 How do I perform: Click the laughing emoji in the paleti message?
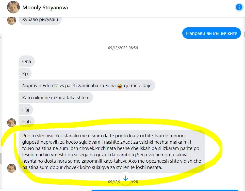pos(120,86)
